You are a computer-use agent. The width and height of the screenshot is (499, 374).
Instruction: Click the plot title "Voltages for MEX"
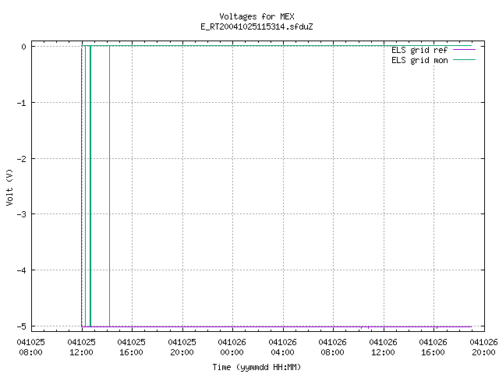(257, 16)
